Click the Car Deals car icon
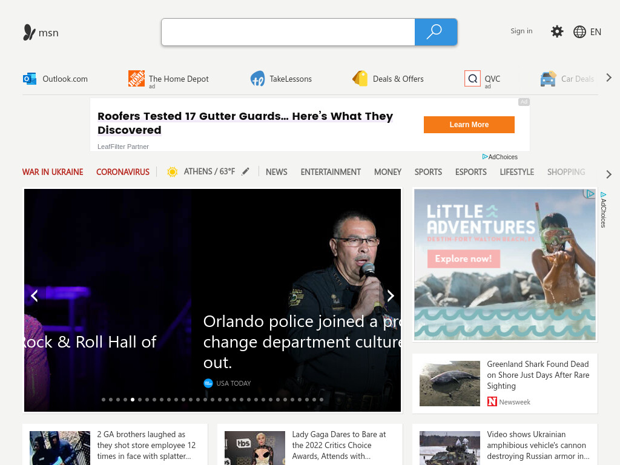This screenshot has height=465, width=620. click(548, 79)
